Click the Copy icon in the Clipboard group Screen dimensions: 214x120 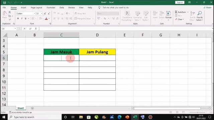tap(10, 16)
